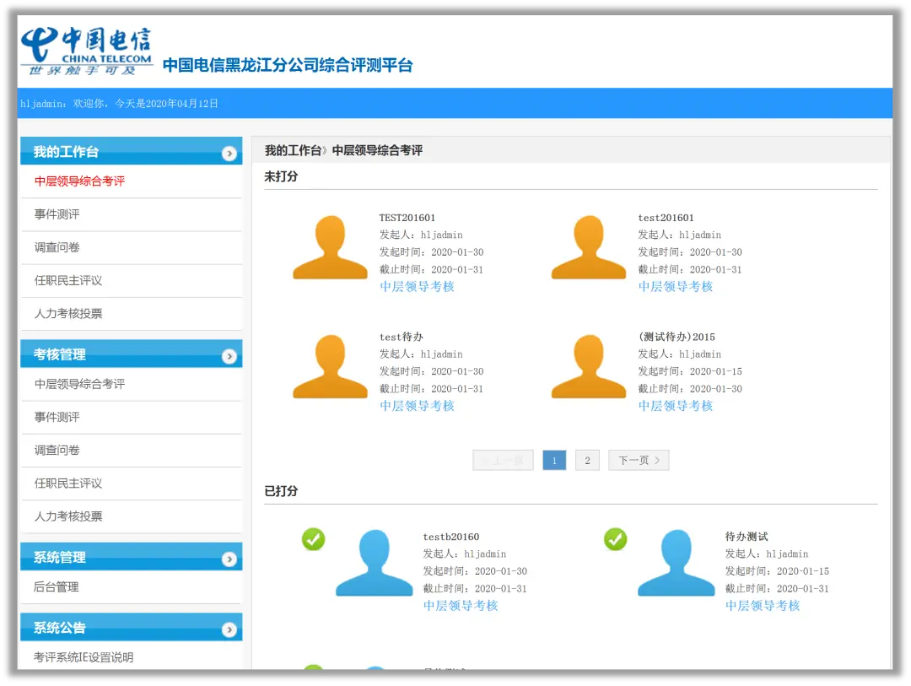The width and height of the screenshot is (911, 686).
Task: Open 调查问卷 under 考核管理
Action: 57,451
